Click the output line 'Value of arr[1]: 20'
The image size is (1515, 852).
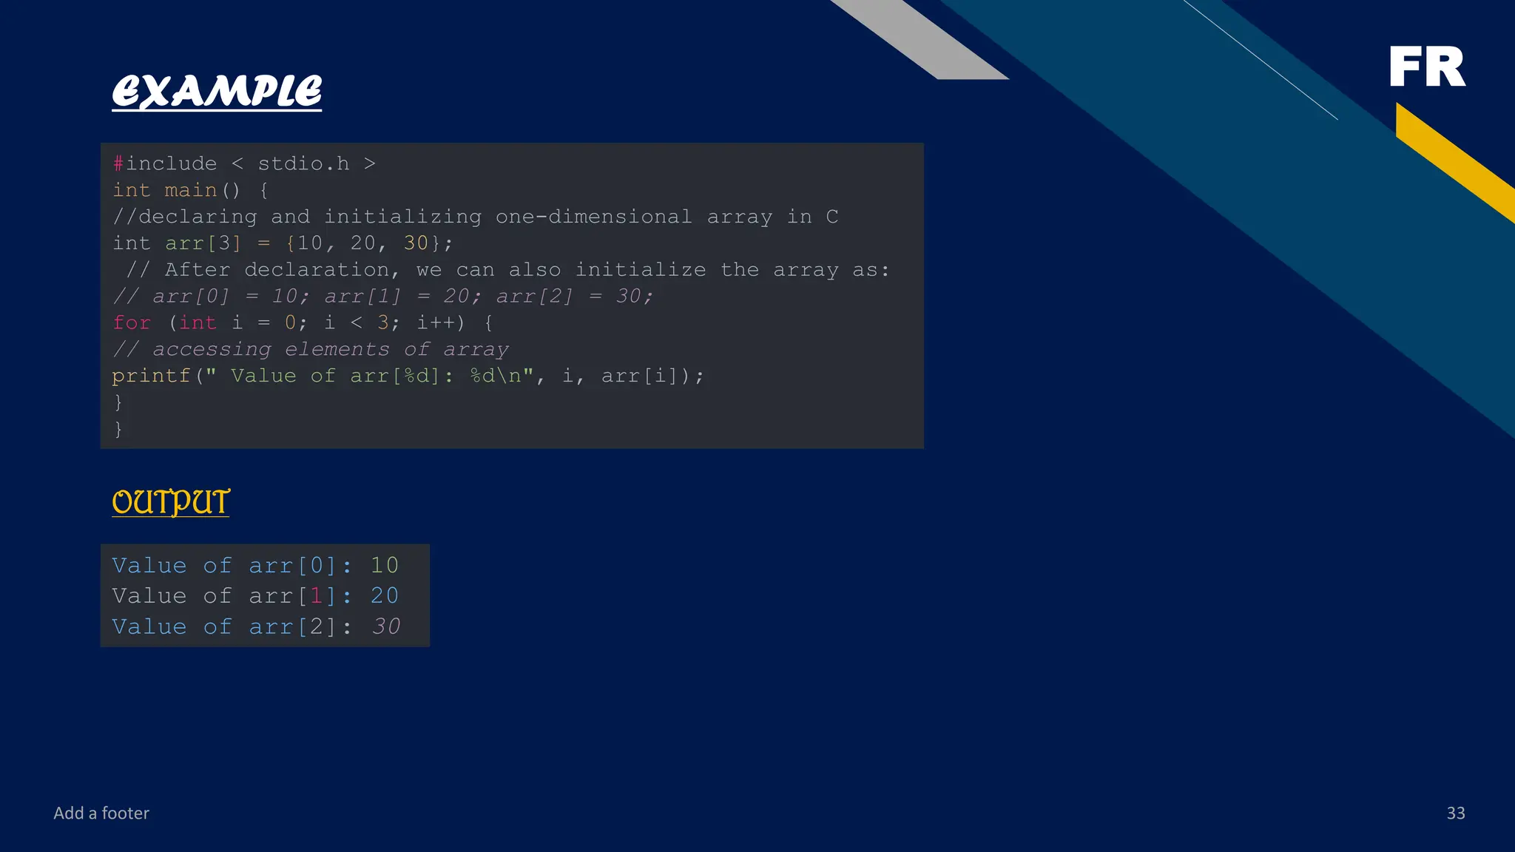(x=255, y=595)
